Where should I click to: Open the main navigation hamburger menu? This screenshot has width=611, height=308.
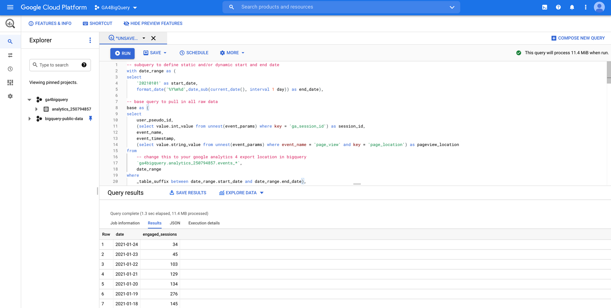pos(10,7)
